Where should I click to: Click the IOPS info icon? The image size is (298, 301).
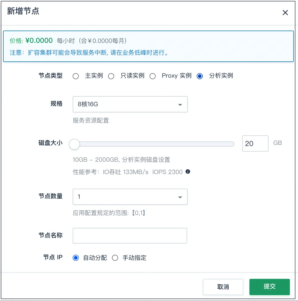188,172
